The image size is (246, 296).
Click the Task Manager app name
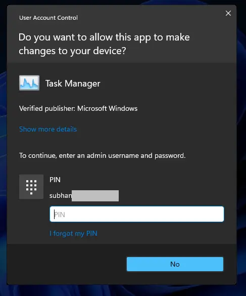click(x=73, y=83)
